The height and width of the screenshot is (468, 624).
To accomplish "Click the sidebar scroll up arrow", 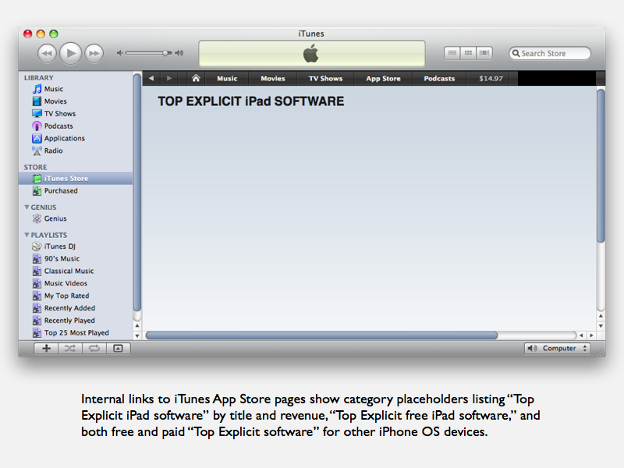I will [137, 325].
